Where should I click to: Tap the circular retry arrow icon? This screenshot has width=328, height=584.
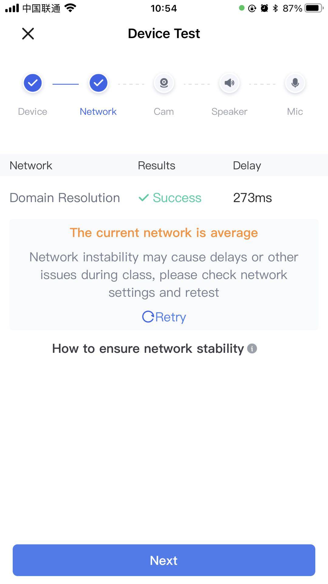click(x=148, y=317)
